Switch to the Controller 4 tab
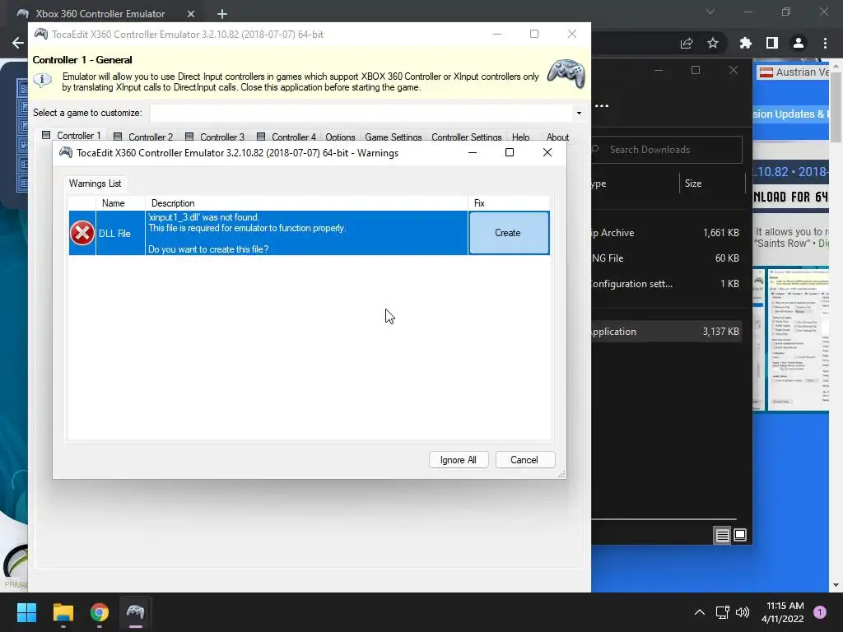Viewport: 843px width, 632px height. pyautogui.click(x=286, y=137)
